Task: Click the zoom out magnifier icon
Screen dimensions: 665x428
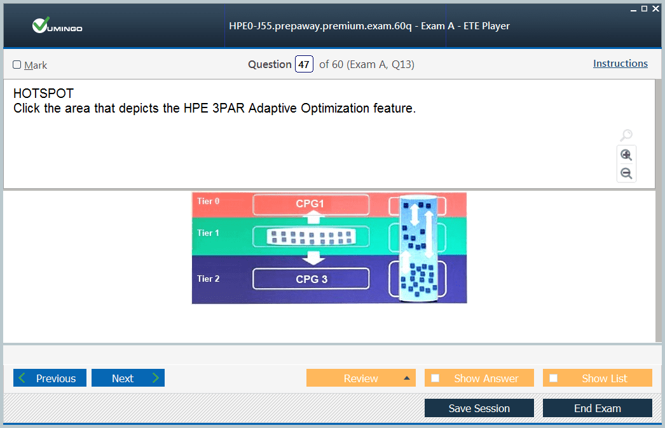Action: (x=626, y=173)
